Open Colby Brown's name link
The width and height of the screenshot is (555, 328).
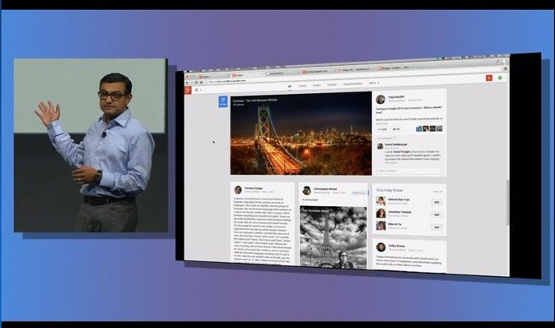(x=396, y=246)
